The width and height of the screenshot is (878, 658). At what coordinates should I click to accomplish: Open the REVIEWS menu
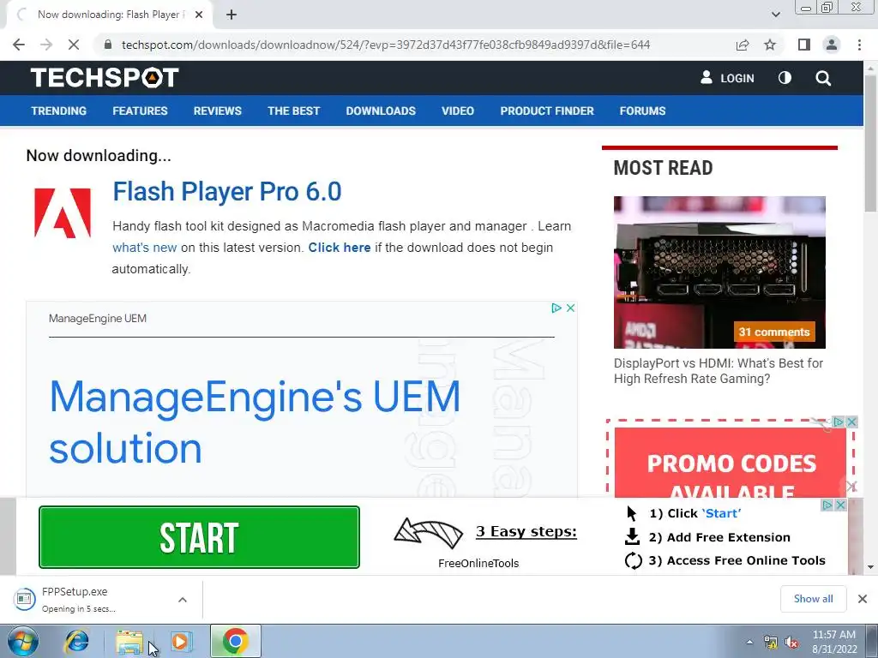coord(218,111)
